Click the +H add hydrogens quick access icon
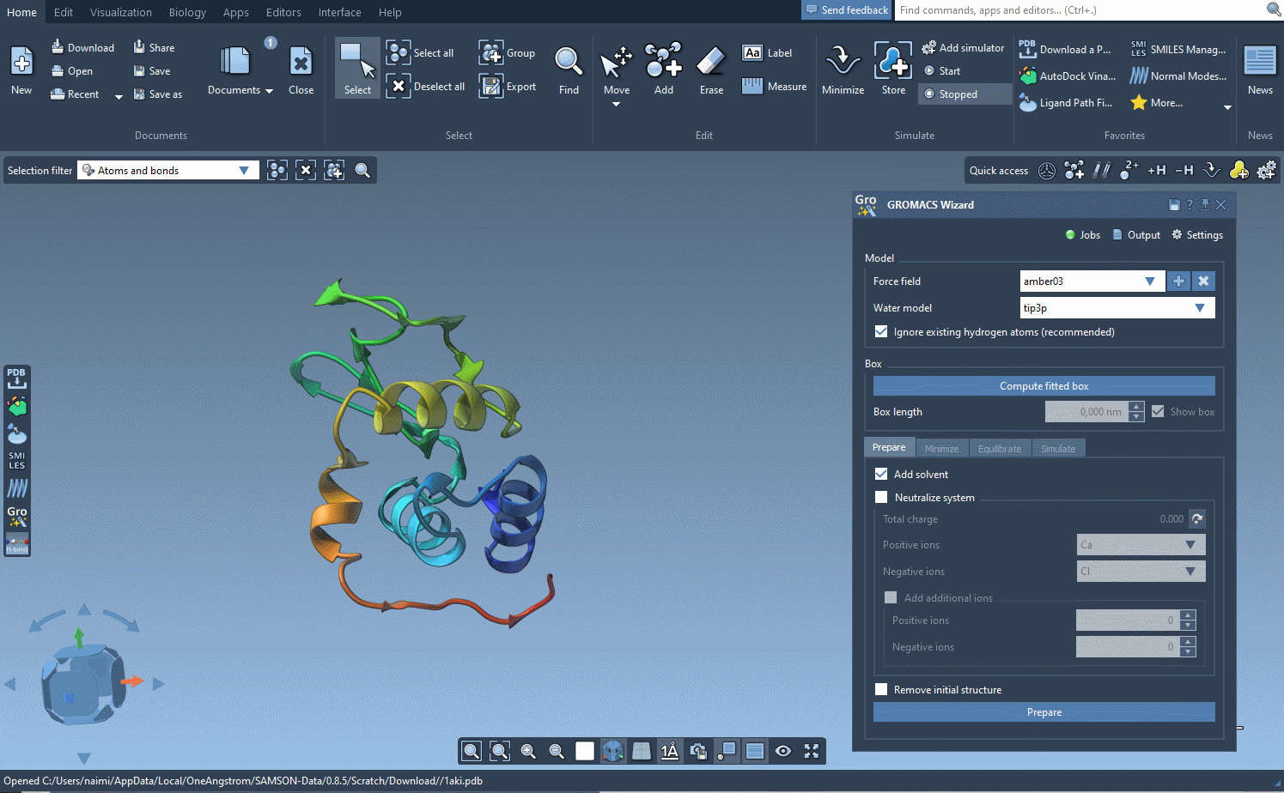The image size is (1284, 793). (x=1157, y=171)
